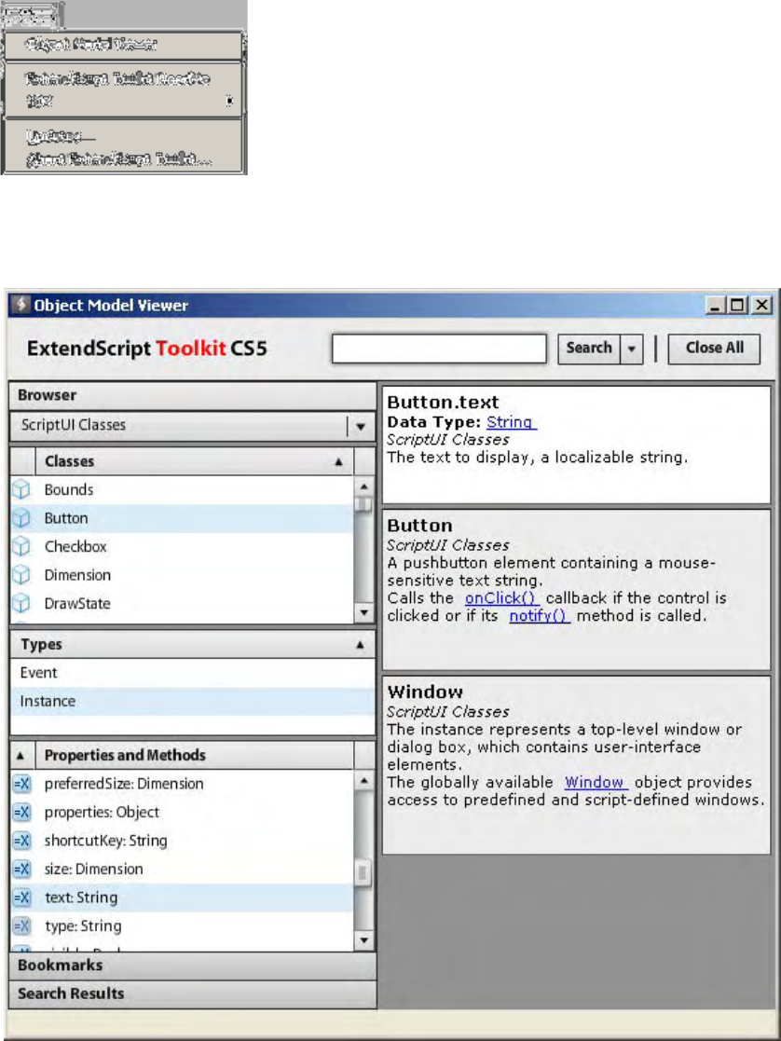The width and height of the screenshot is (781, 1041).
Task: Click the type: String property icon
Action: [21, 926]
